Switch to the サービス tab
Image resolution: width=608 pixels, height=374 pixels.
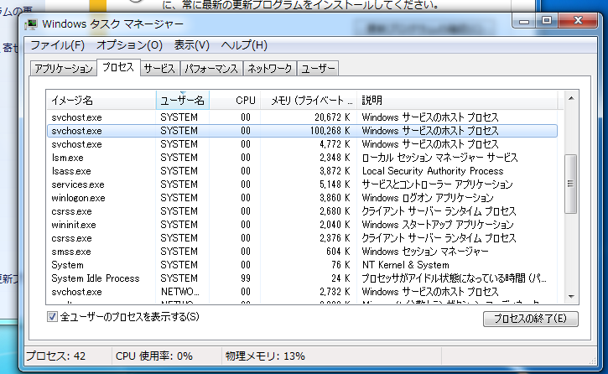pyautogui.click(x=159, y=69)
